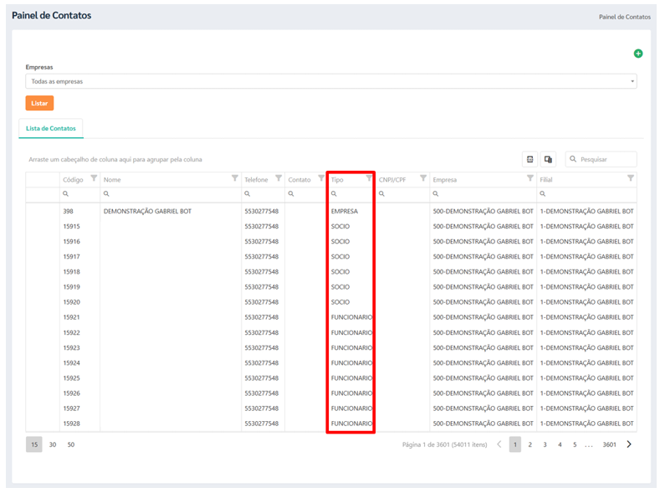
Task: Click the Empresa filter row input
Action: pyautogui.click(x=483, y=193)
